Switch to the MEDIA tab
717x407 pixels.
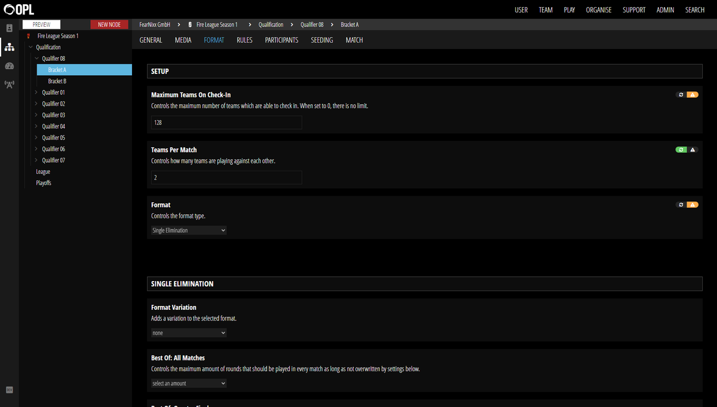(x=183, y=40)
